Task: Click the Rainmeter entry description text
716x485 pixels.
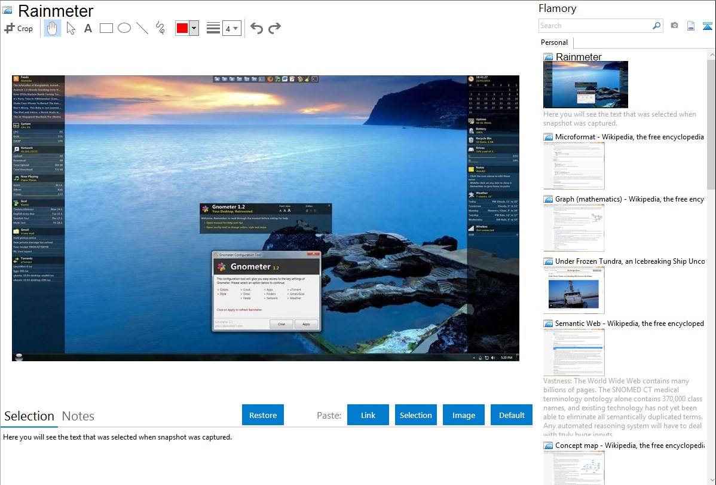Action: click(620, 118)
